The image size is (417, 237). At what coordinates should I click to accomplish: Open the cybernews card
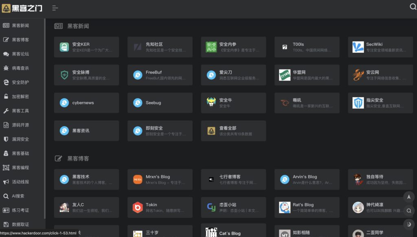point(86,103)
